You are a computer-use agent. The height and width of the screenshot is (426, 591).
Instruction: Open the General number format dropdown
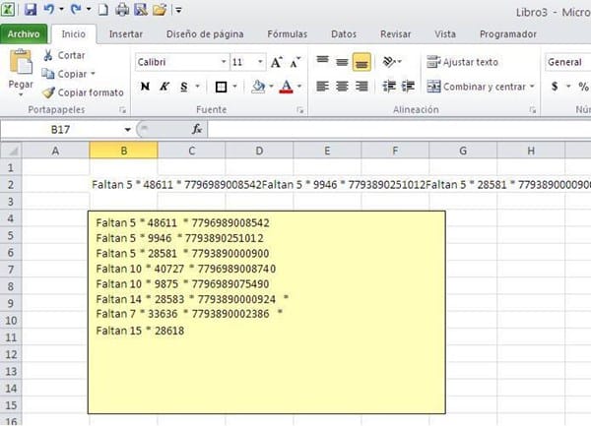click(567, 62)
